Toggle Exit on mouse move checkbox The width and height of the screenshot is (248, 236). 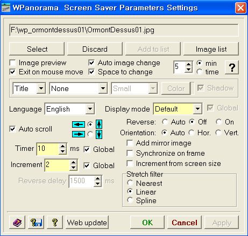(12, 72)
